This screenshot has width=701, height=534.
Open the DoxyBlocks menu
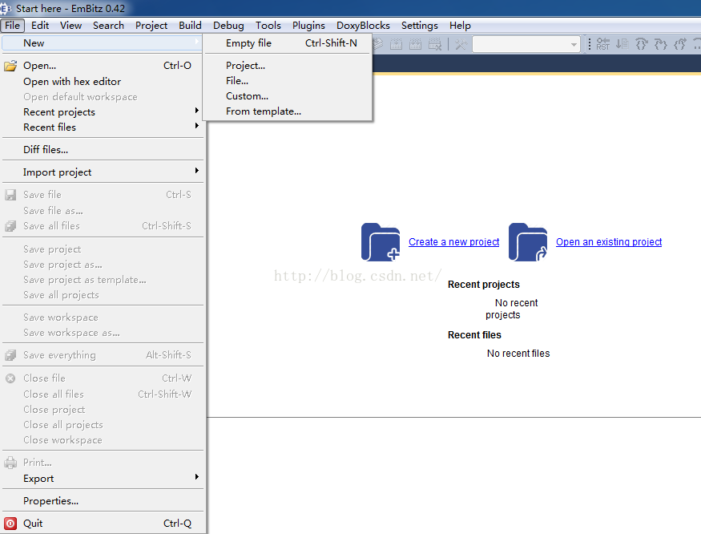pyautogui.click(x=363, y=26)
